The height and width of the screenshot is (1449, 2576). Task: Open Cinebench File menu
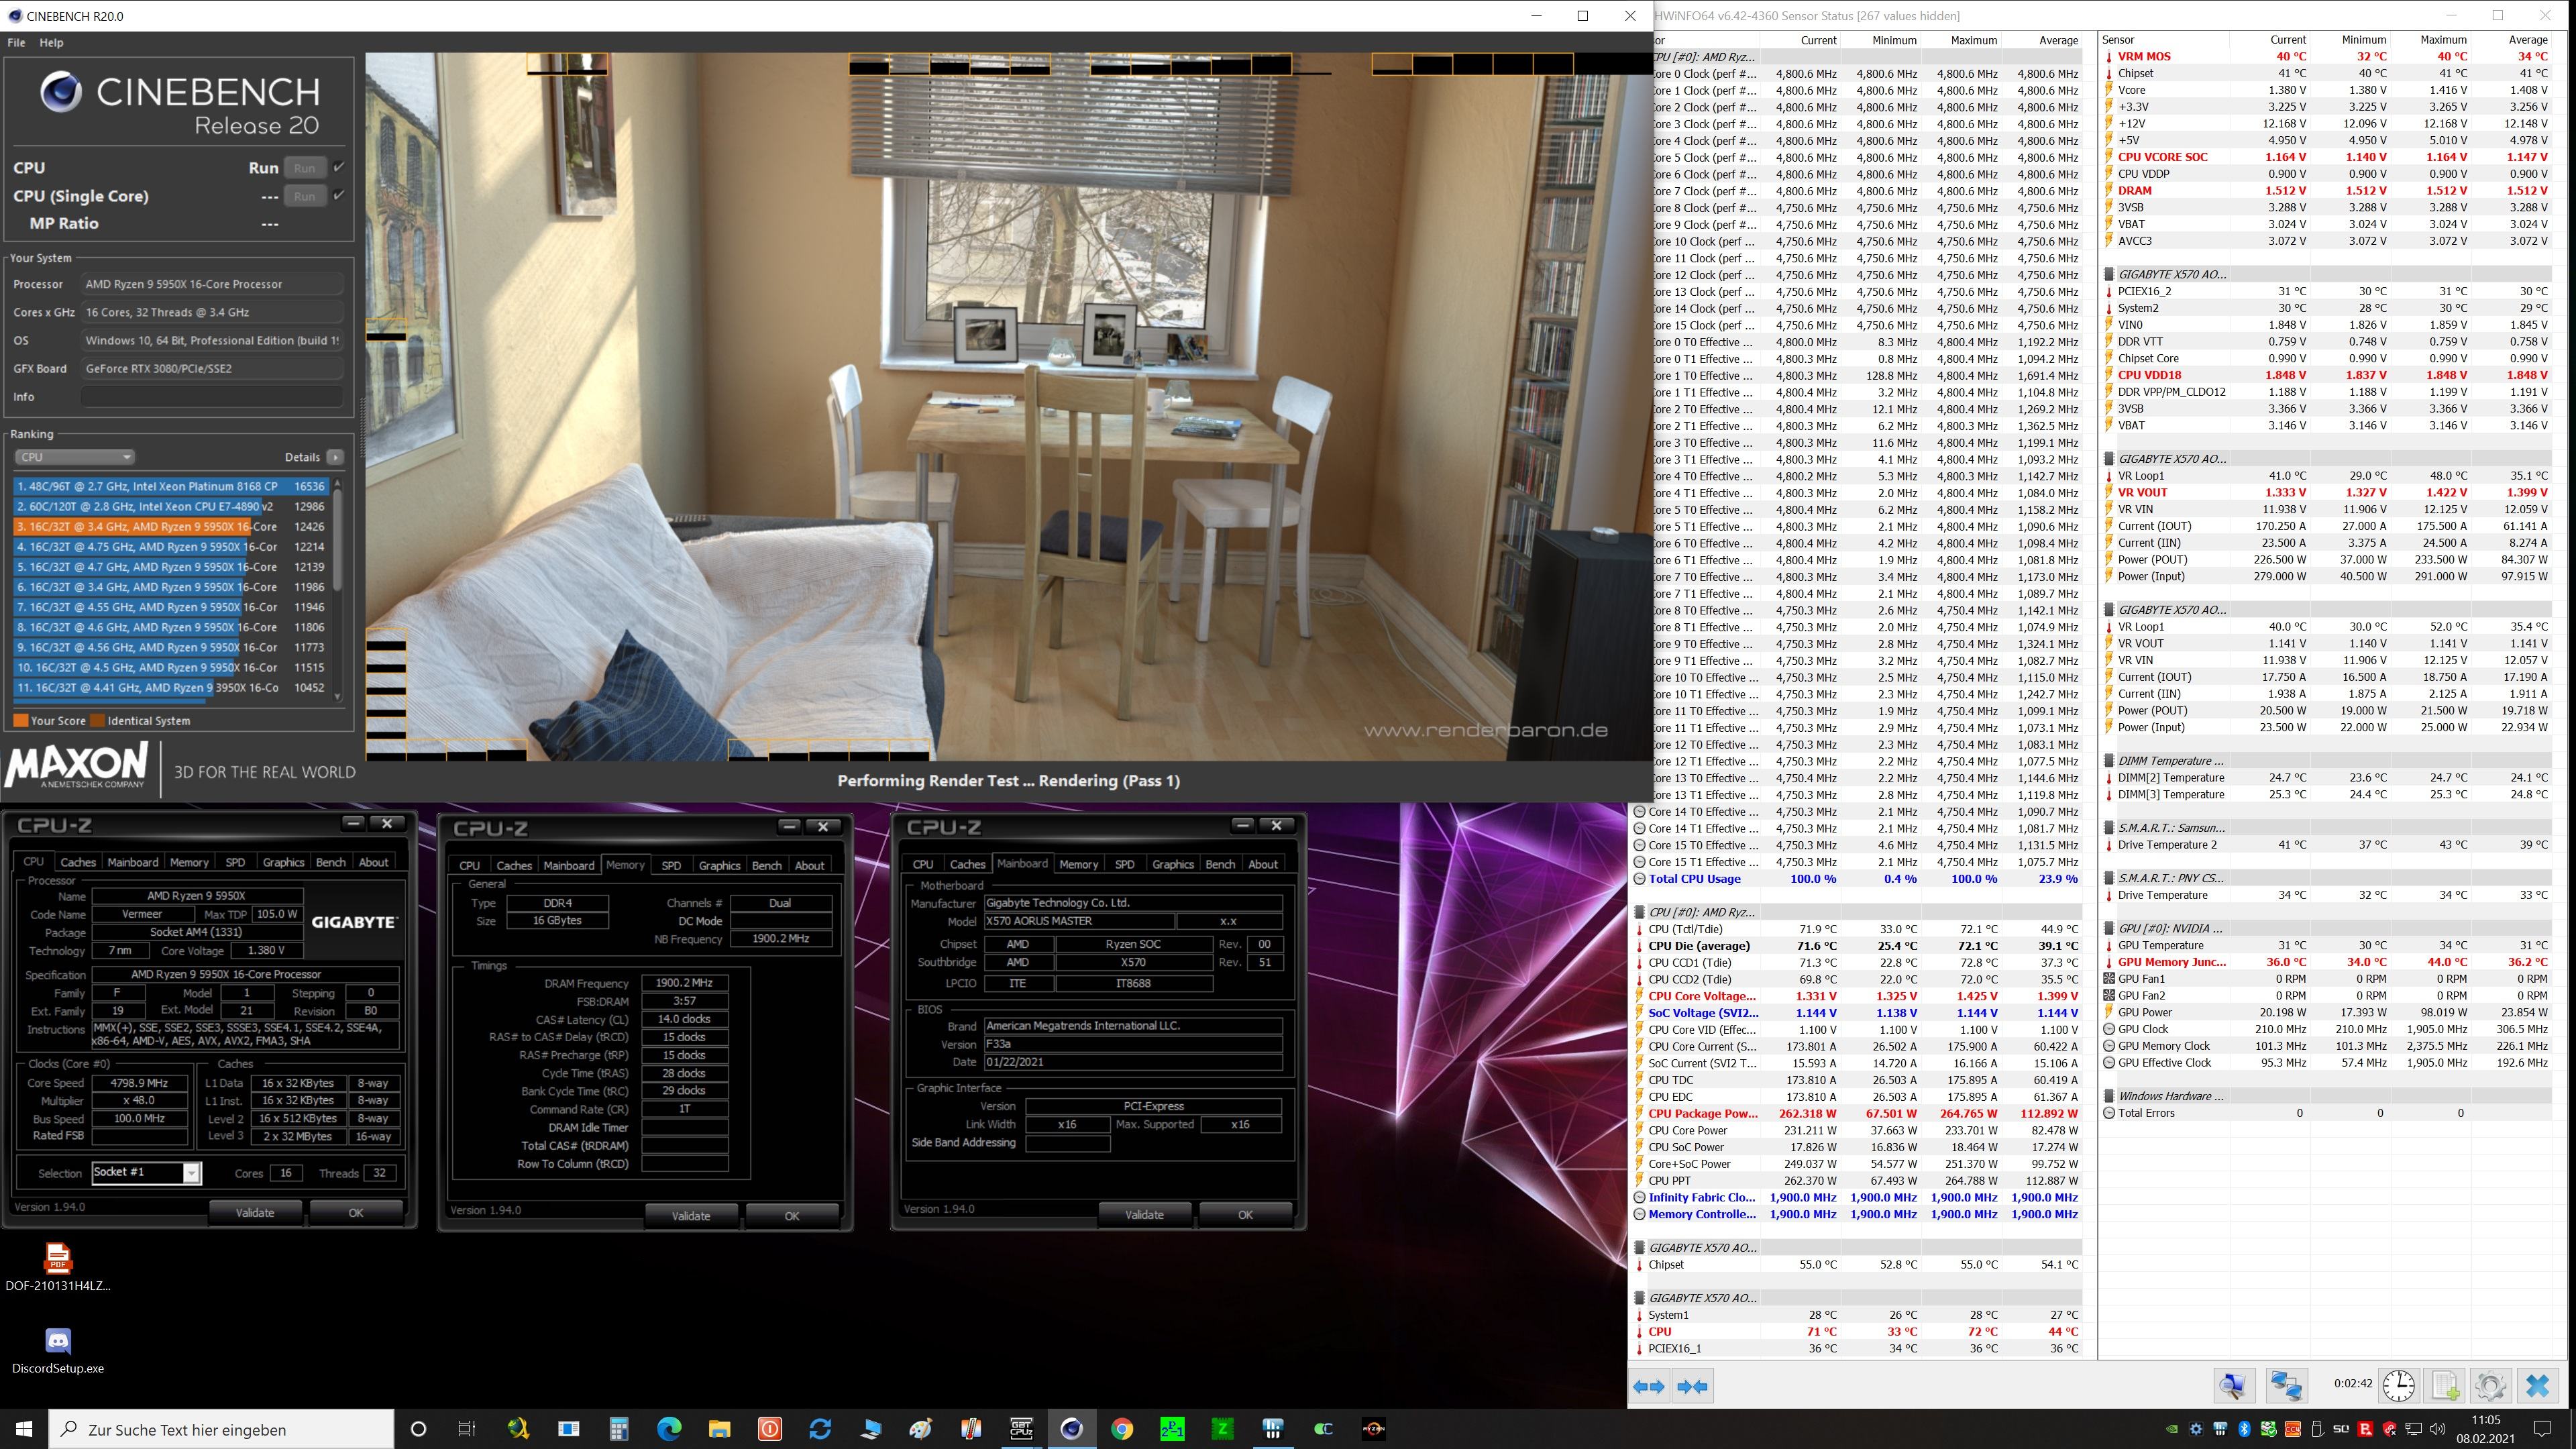(x=16, y=42)
